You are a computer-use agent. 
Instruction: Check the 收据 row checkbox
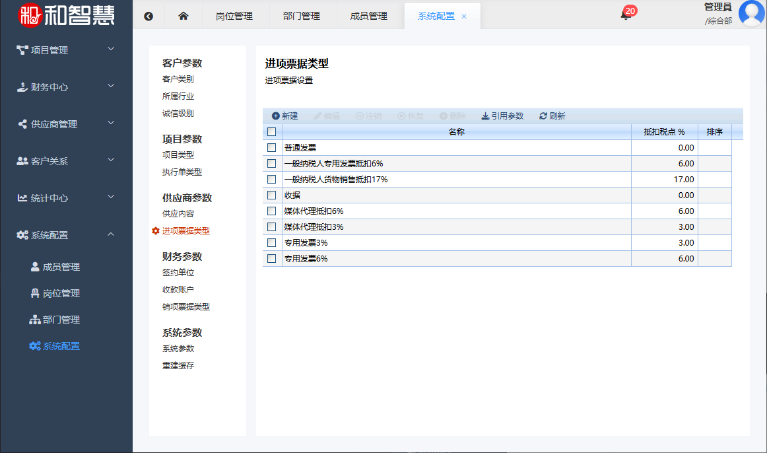pos(272,195)
